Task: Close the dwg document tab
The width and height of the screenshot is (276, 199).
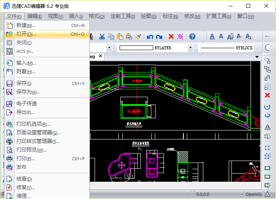Action: pyautogui.click(x=100, y=56)
